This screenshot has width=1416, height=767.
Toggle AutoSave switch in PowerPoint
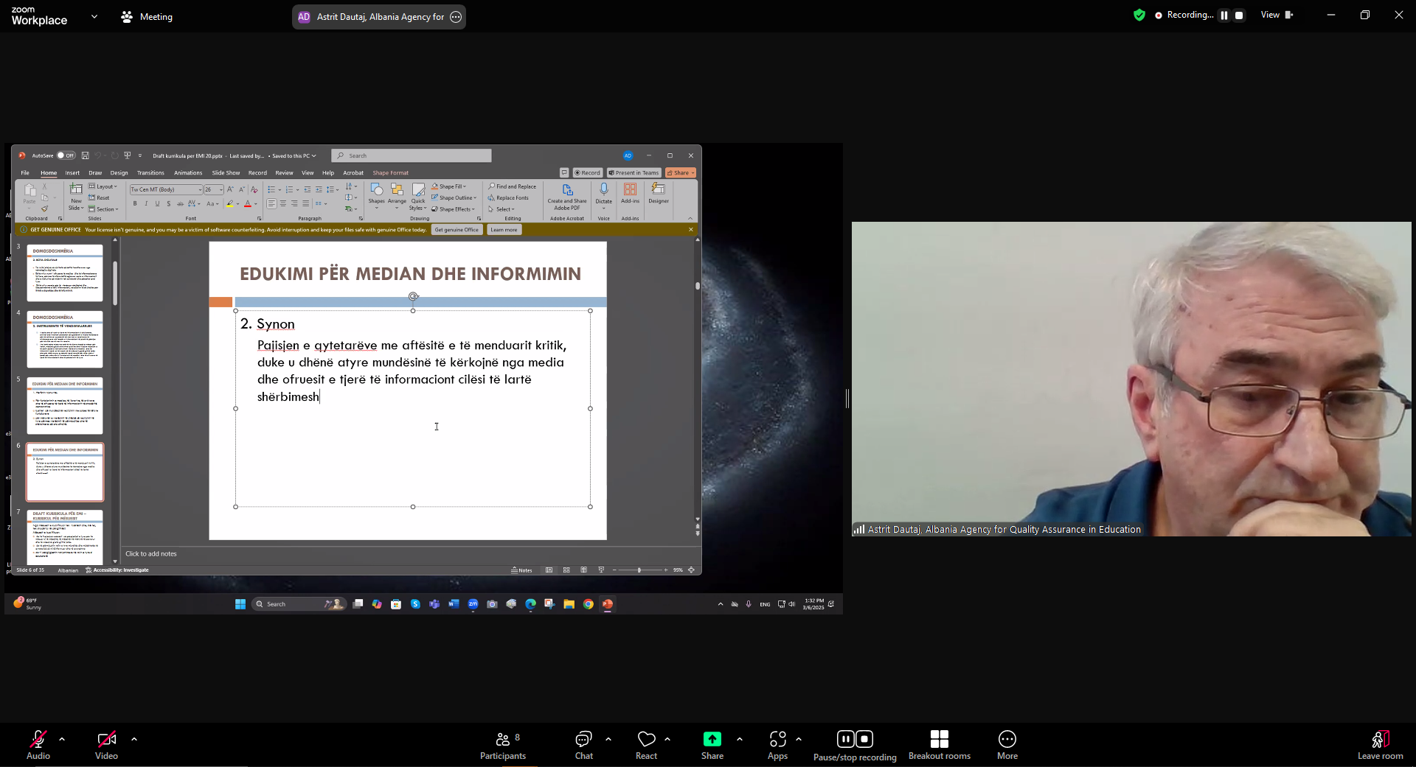point(66,155)
